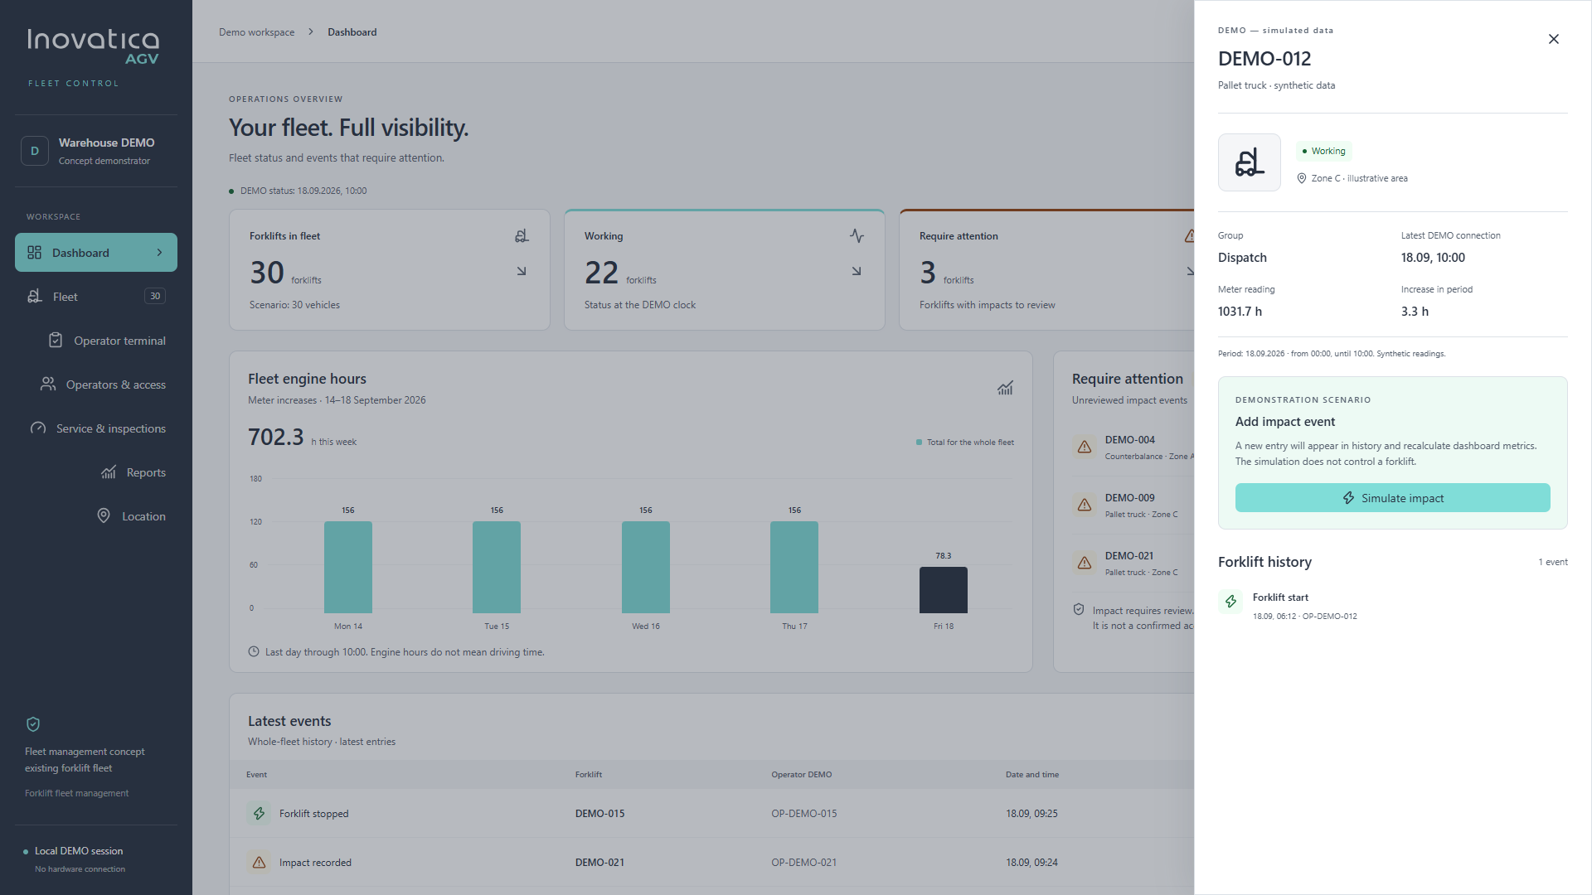Click the Date and time column header
This screenshot has height=895, width=1592.
point(1032,775)
